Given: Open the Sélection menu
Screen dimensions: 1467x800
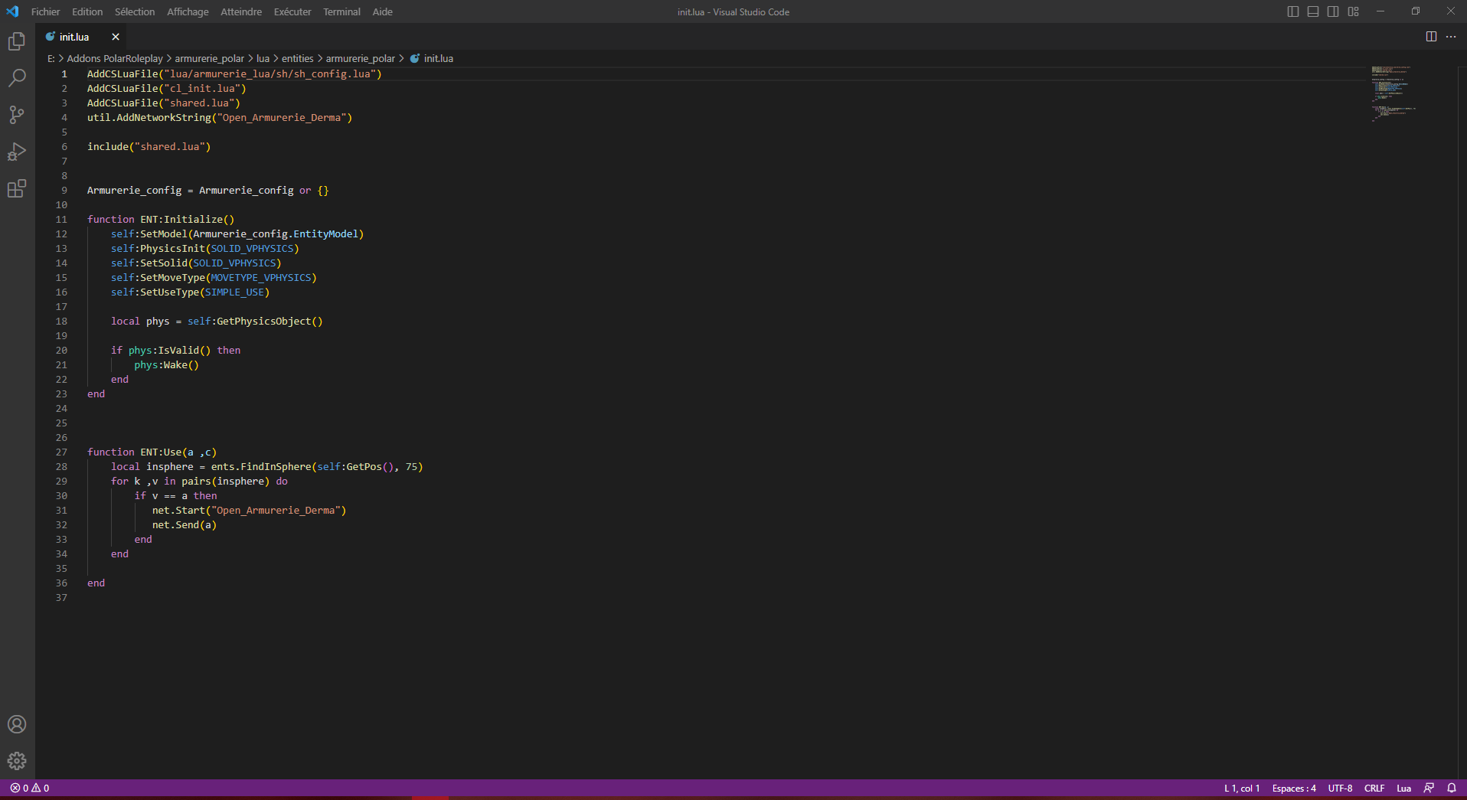Looking at the screenshot, I should click(x=135, y=11).
